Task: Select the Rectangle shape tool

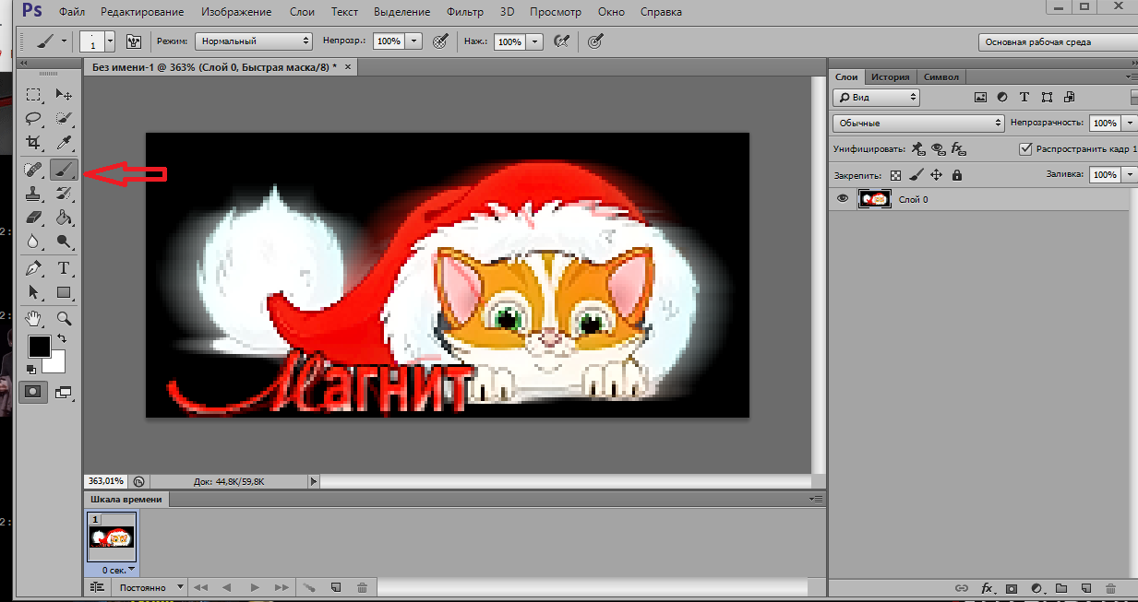Action: pos(64,292)
